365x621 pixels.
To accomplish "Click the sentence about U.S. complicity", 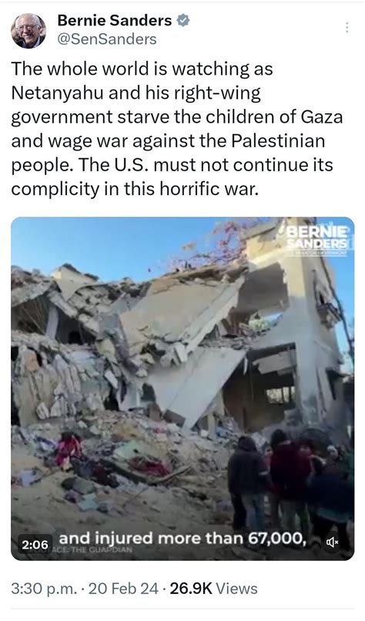I will click(172, 177).
